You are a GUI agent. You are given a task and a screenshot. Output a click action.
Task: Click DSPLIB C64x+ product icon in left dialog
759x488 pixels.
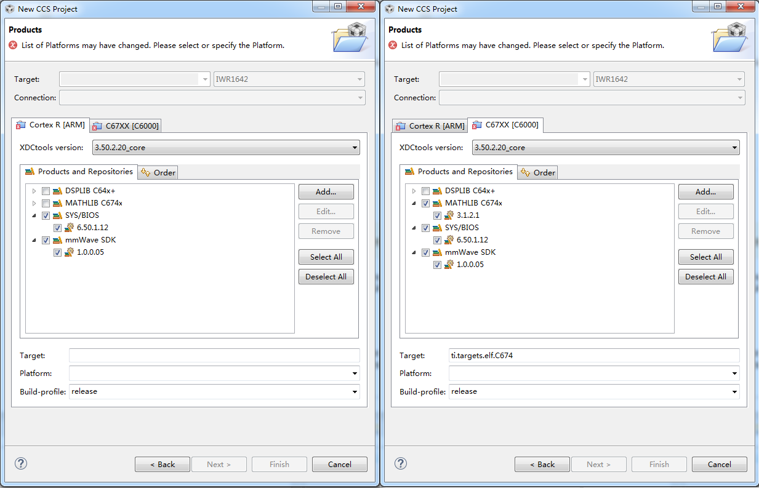[57, 191]
